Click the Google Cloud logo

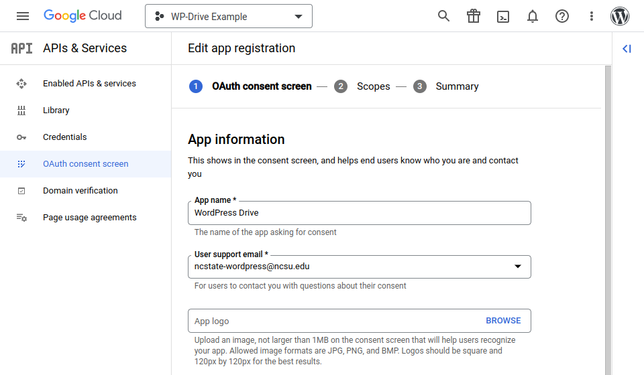pyautogui.click(x=83, y=16)
